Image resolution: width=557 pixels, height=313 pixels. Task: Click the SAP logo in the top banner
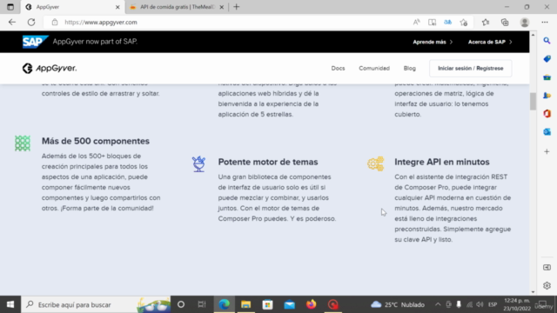(35, 42)
